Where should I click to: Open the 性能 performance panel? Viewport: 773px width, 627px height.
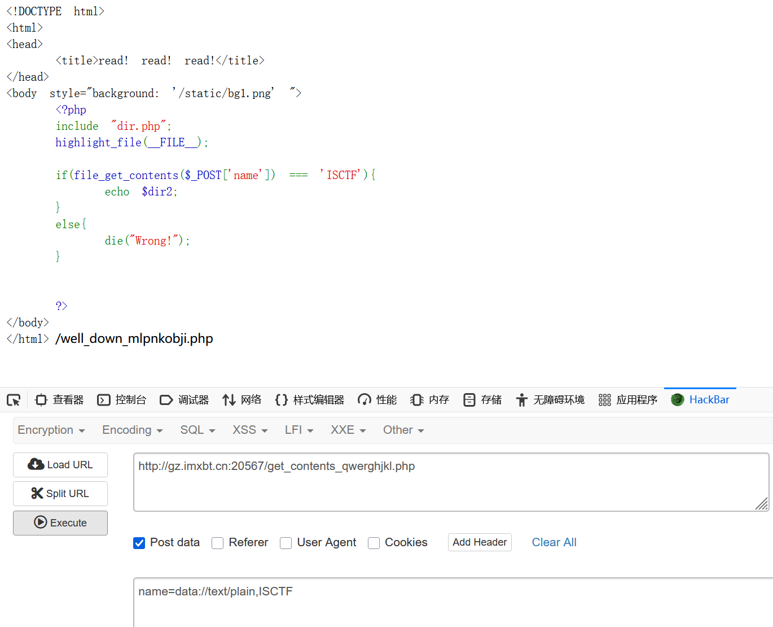click(377, 400)
